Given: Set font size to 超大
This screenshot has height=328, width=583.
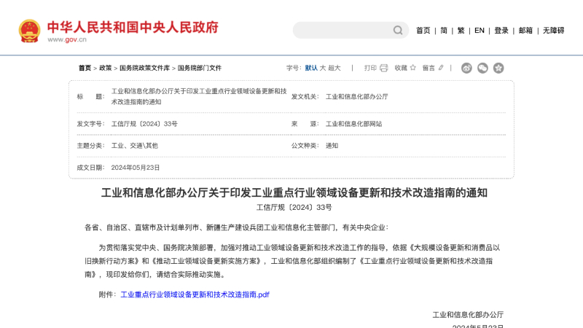Looking at the screenshot, I should [x=334, y=68].
